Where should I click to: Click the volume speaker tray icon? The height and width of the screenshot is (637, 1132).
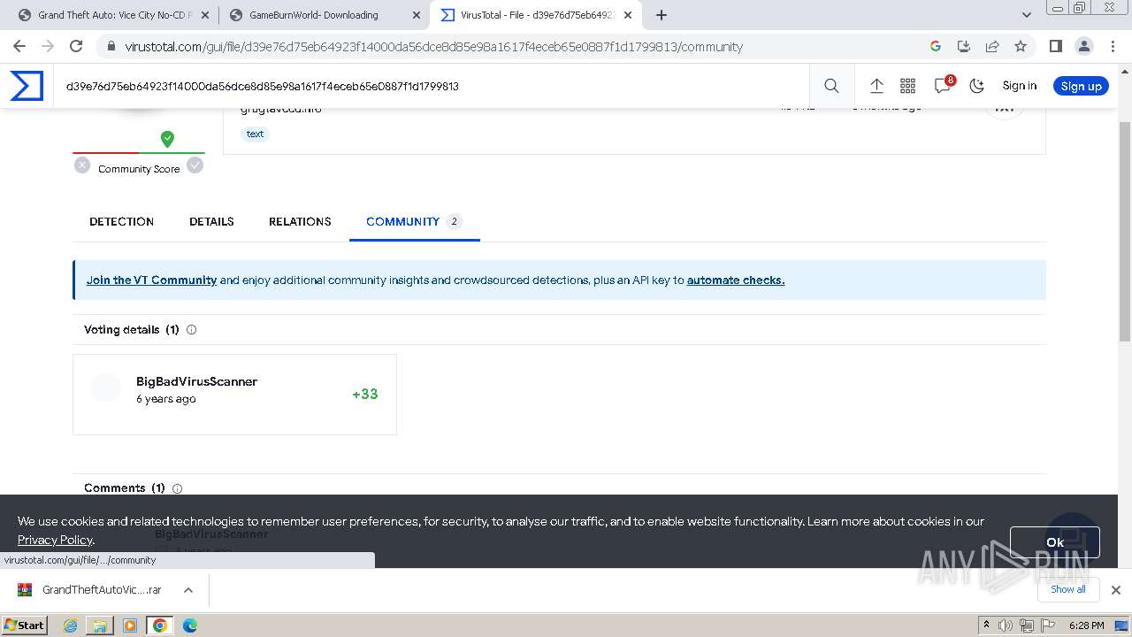click(1006, 625)
